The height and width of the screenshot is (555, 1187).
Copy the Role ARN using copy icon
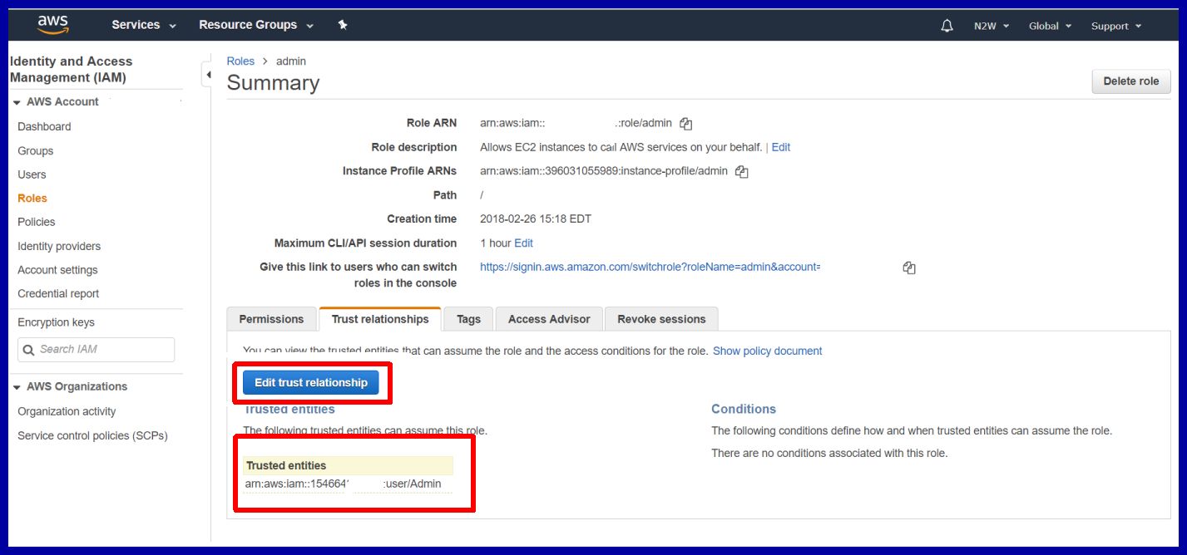pyautogui.click(x=685, y=124)
